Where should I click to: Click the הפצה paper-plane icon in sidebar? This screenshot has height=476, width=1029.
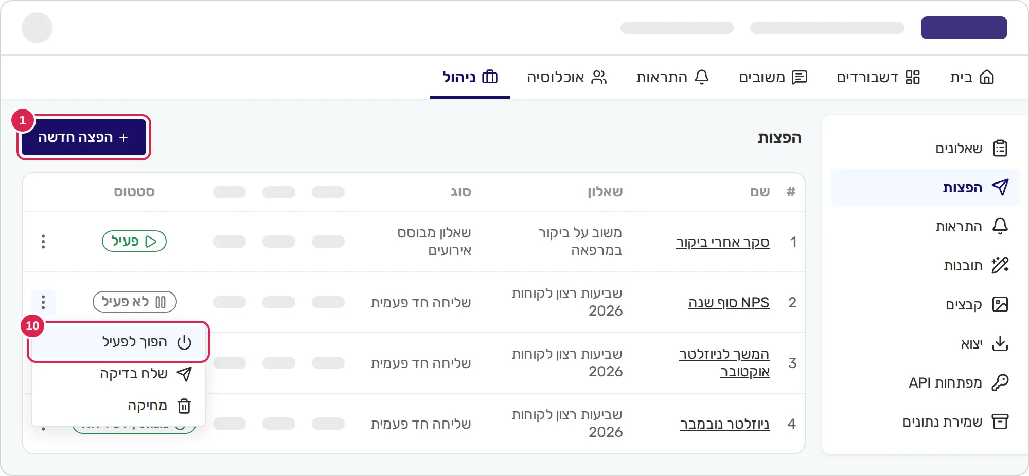point(1000,187)
